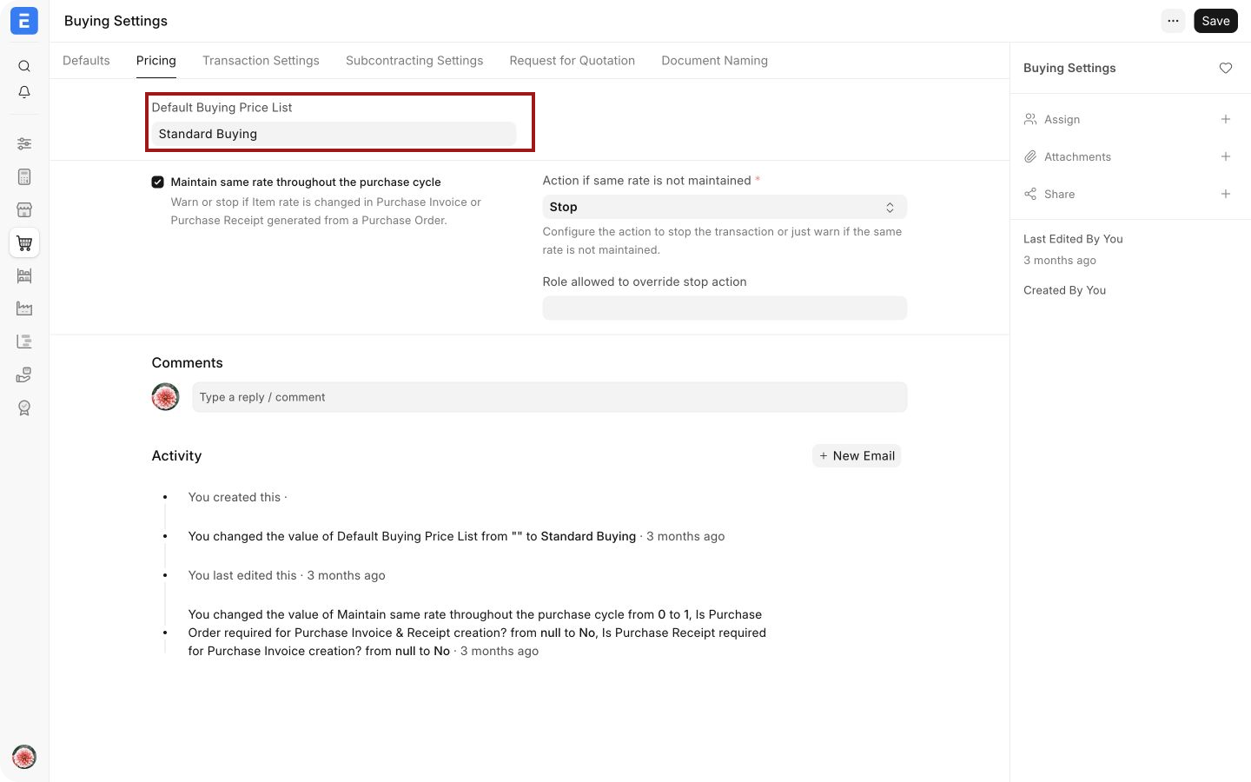Viewport: 1251px width, 782px height.
Task: Click plus icon next to Share
Action: tap(1226, 194)
